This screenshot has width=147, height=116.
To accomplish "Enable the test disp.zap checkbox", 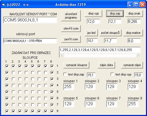I will click(x=65, y=74).
